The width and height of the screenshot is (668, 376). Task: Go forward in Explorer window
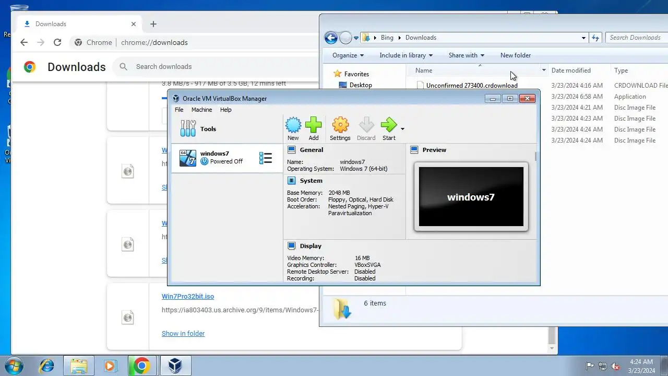click(345, 38)
